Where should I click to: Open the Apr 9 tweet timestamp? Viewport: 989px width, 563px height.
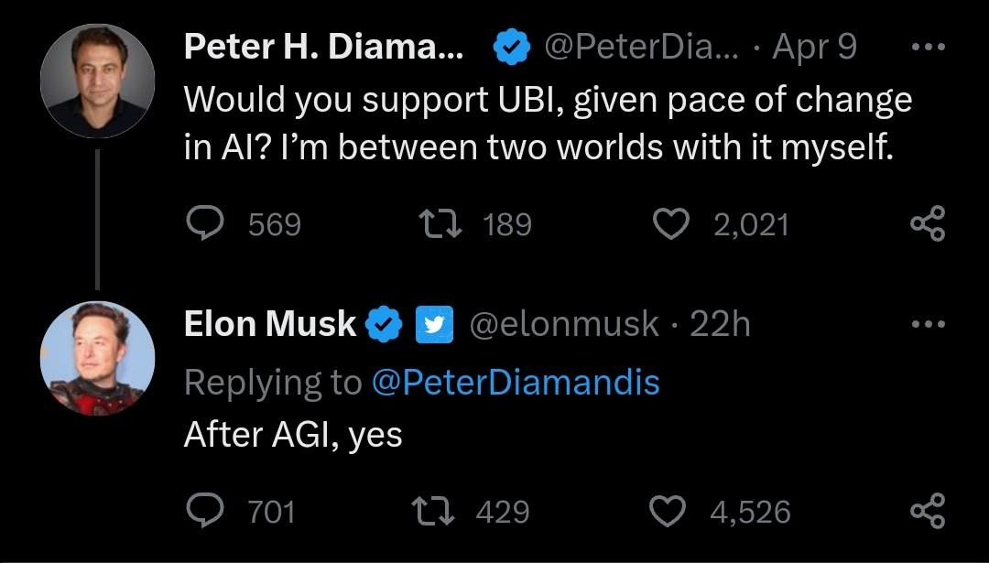point(814,47)
